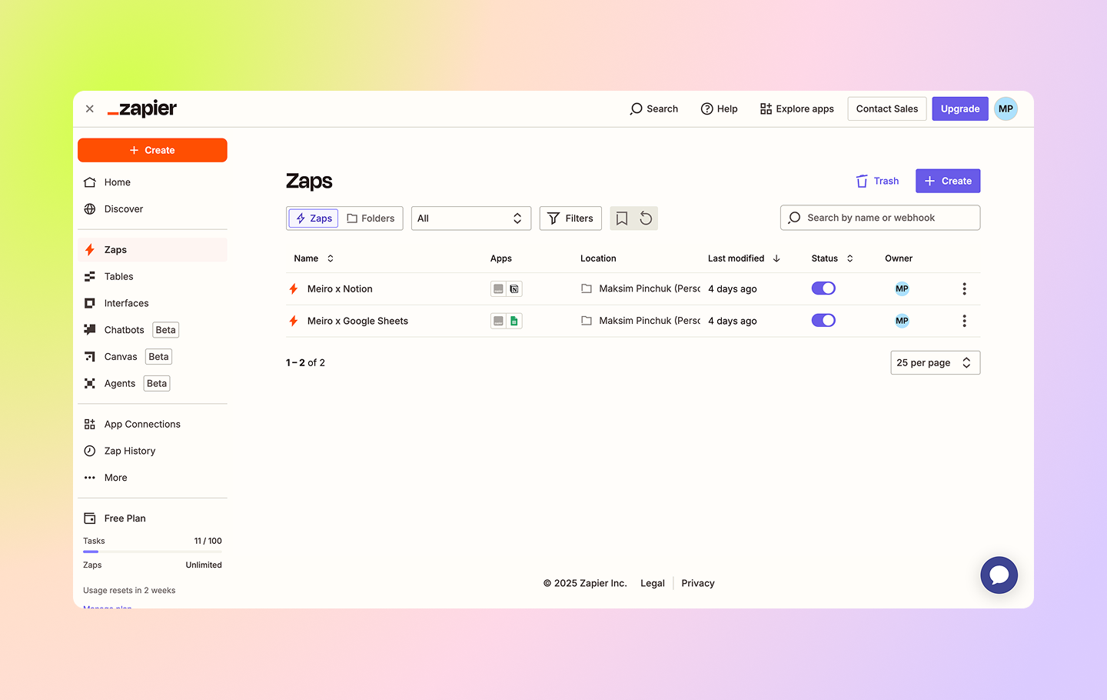
Task: Click the folder icon in Meiro x Notion row
Action: (x=587, y=288)
